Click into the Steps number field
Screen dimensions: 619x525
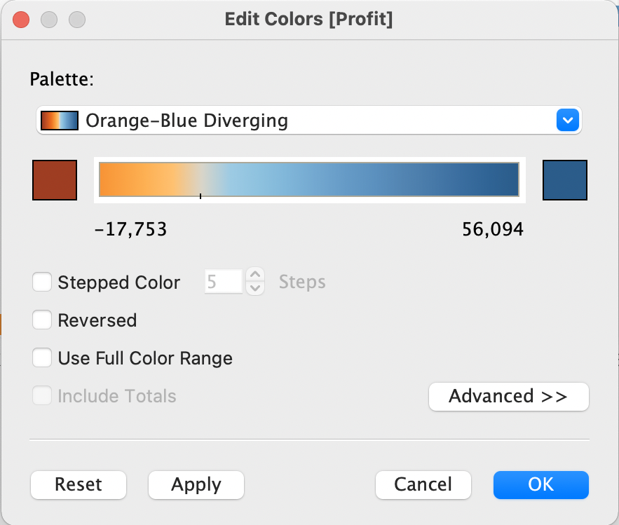pos(223,282)
